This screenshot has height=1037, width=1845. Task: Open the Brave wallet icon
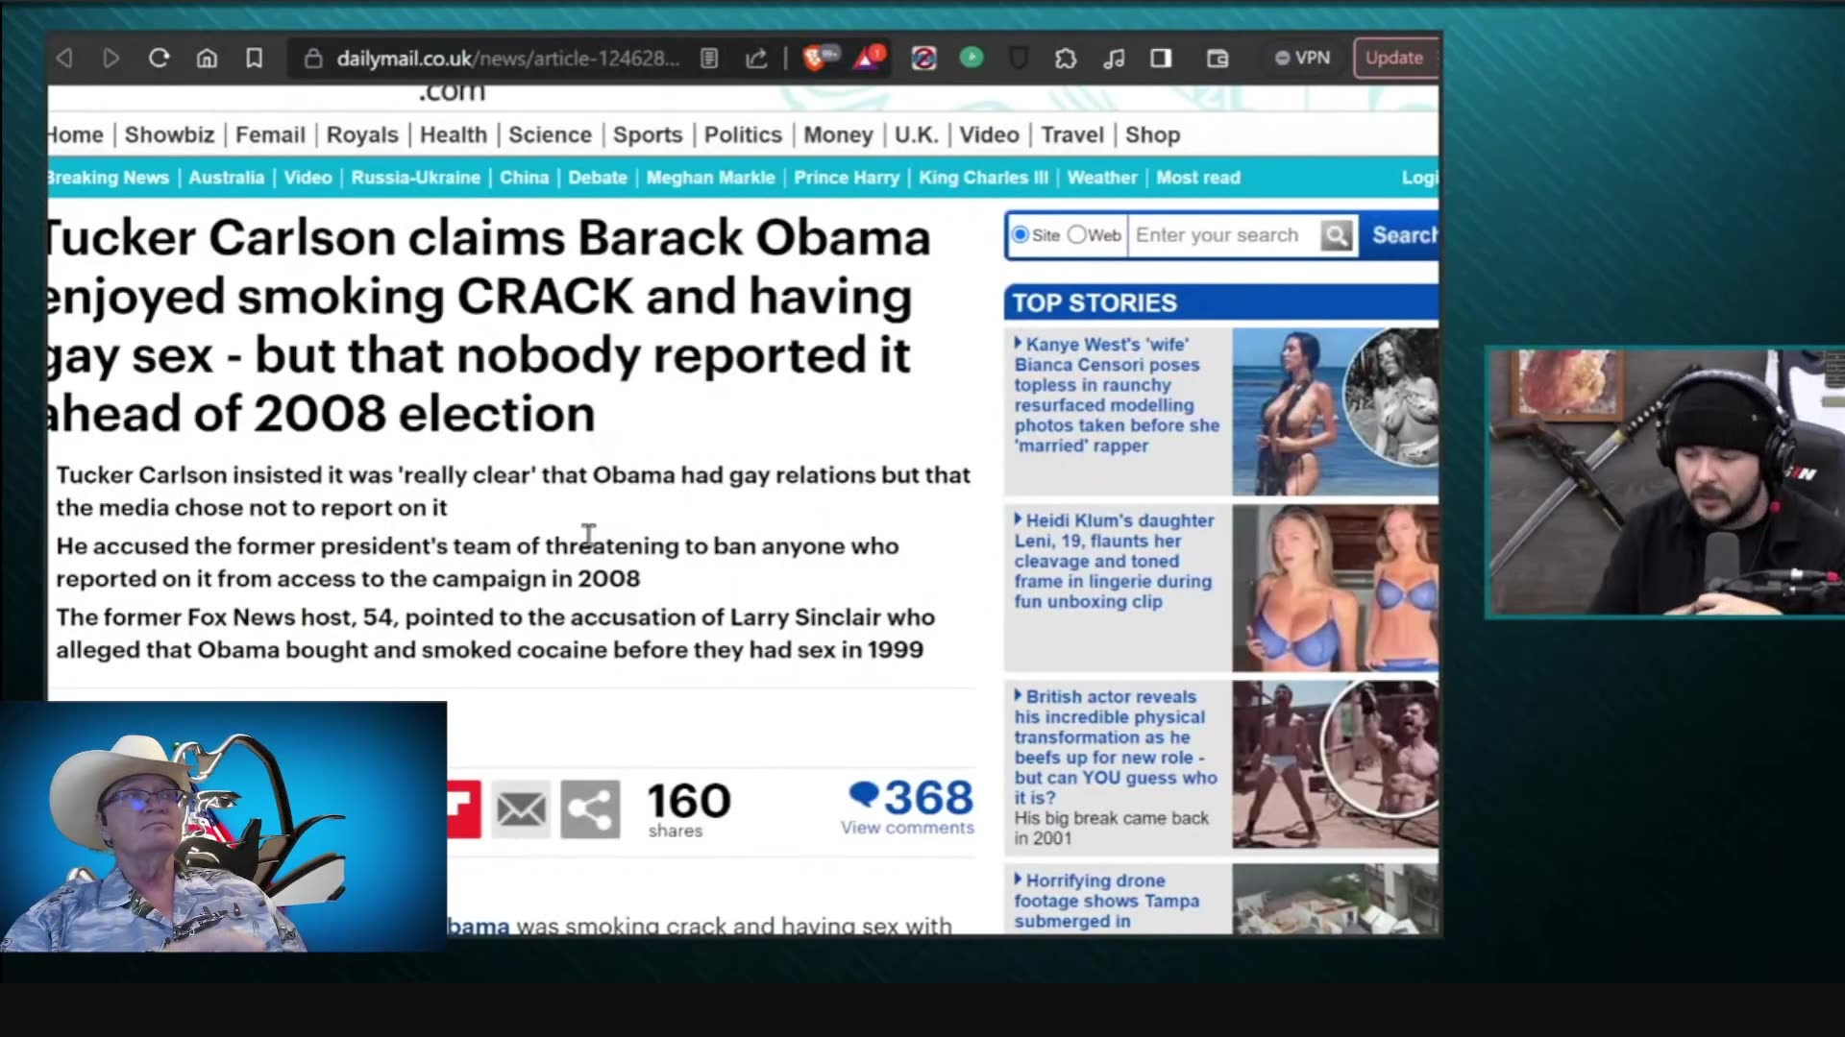[x=1218, y=59]
